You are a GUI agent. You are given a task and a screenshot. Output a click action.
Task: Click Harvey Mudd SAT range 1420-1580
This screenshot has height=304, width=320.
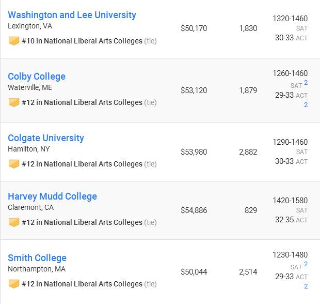pos(290,201)
